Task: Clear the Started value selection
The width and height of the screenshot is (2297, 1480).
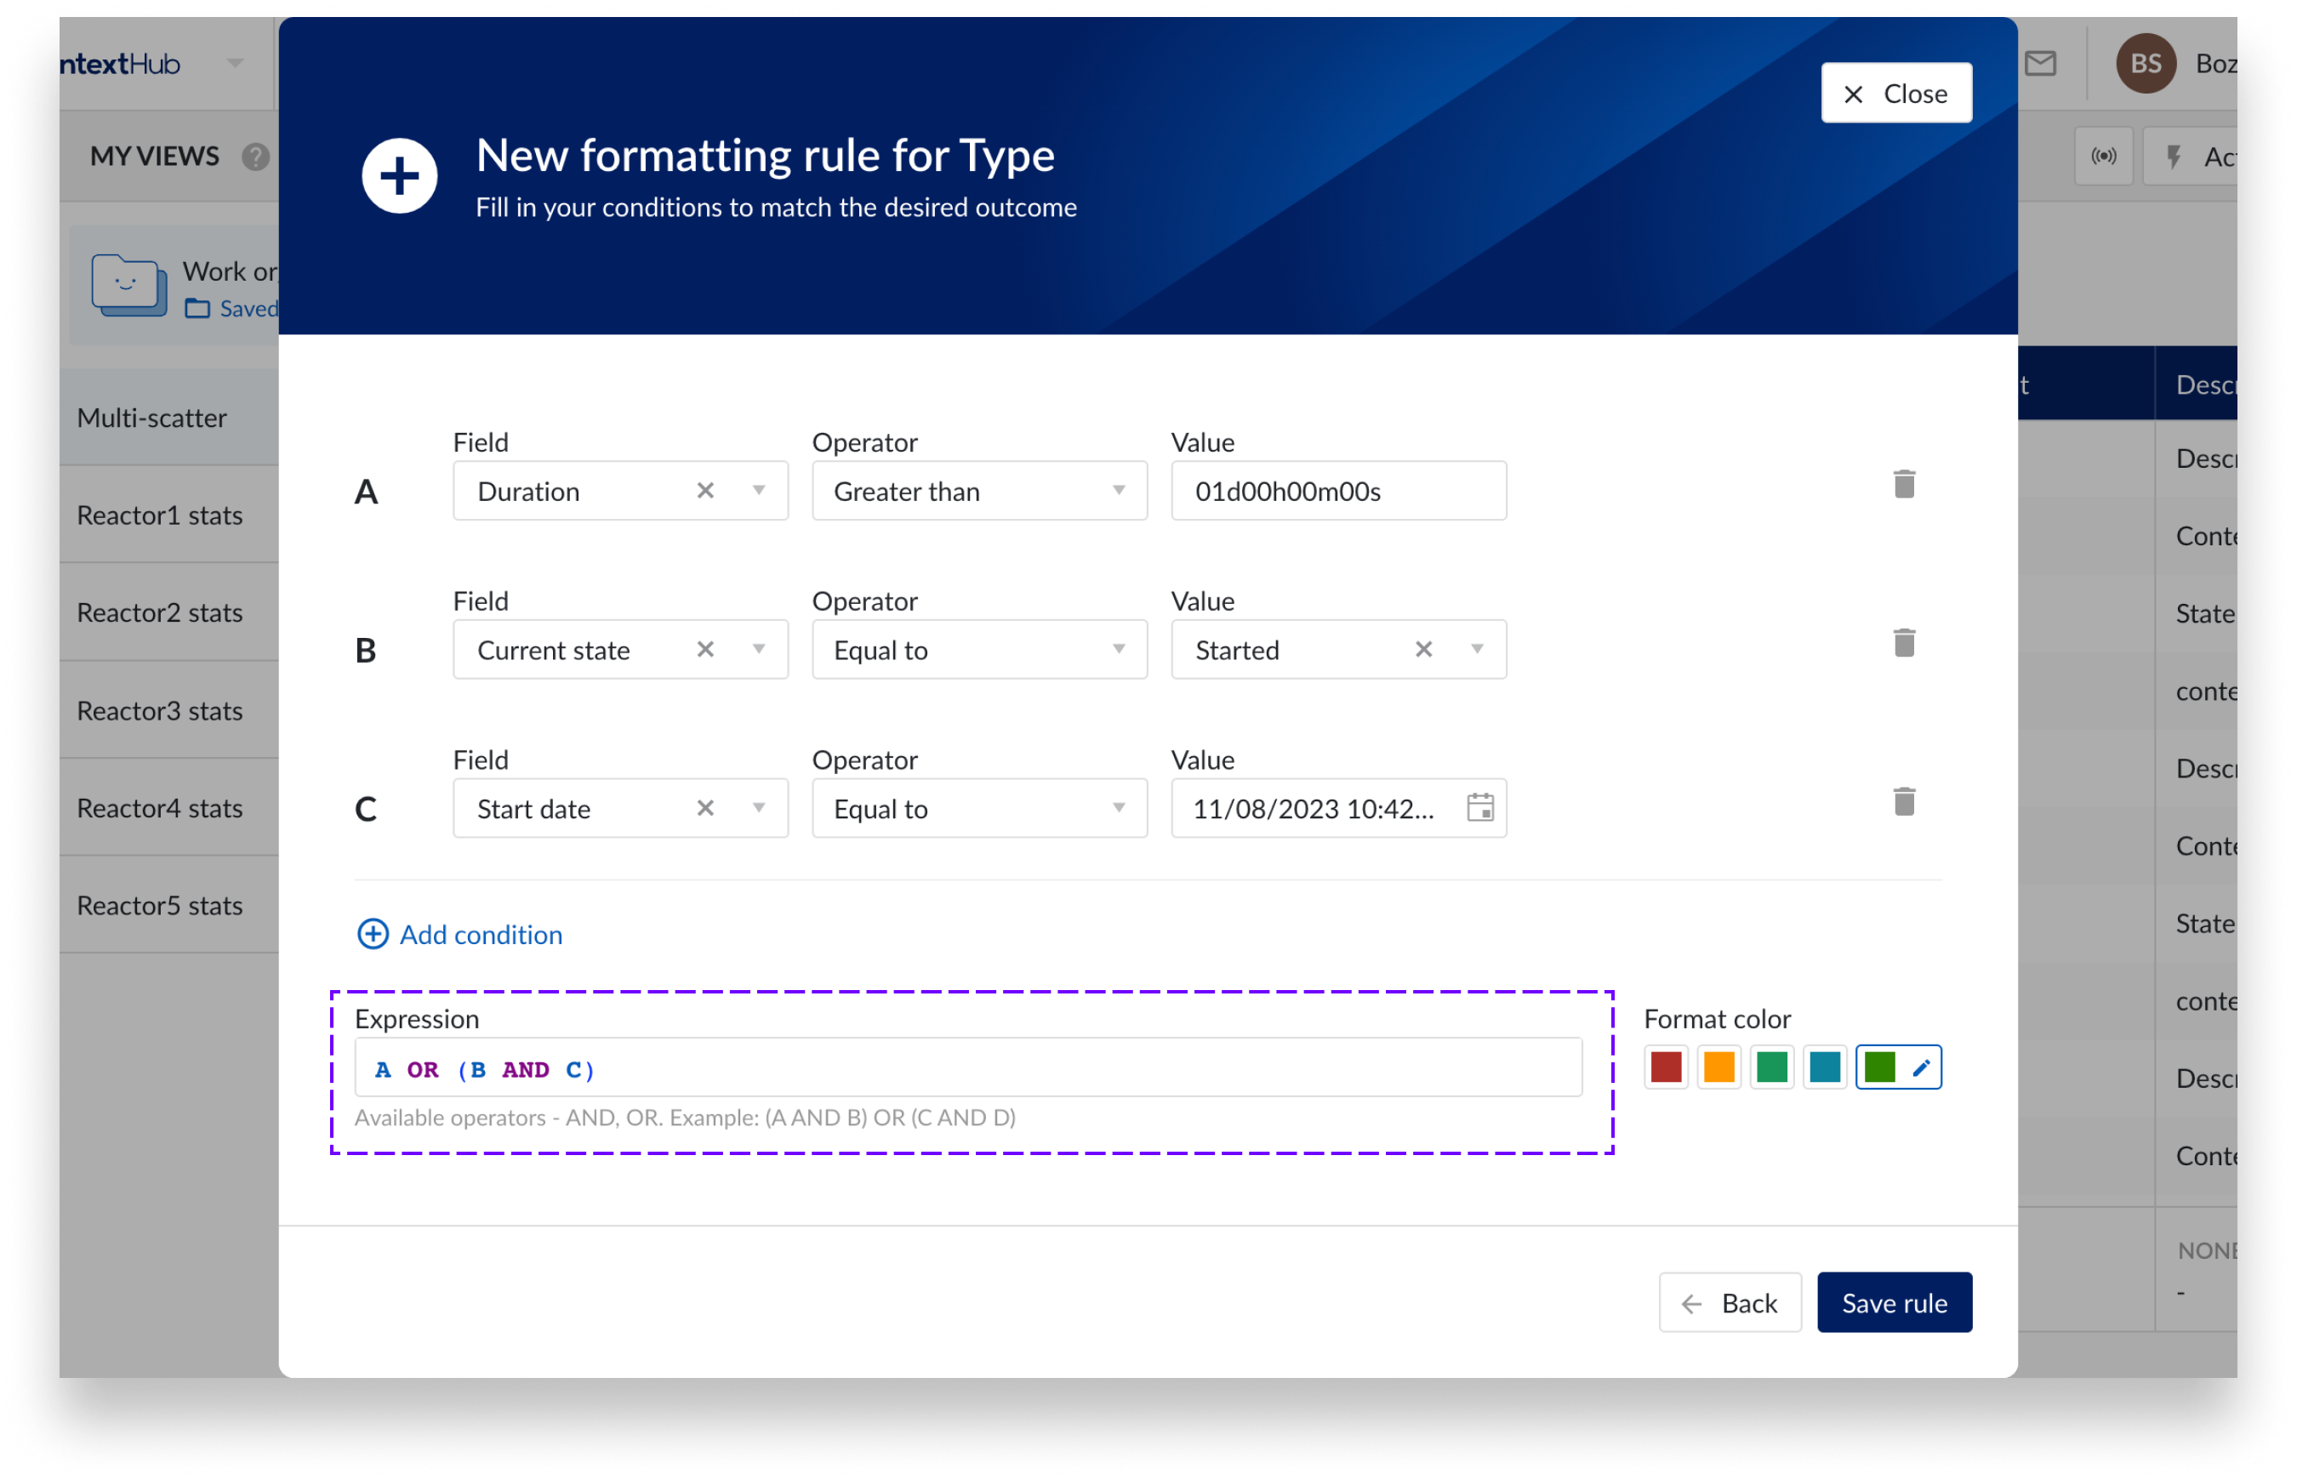Action: pos(1423,650)
